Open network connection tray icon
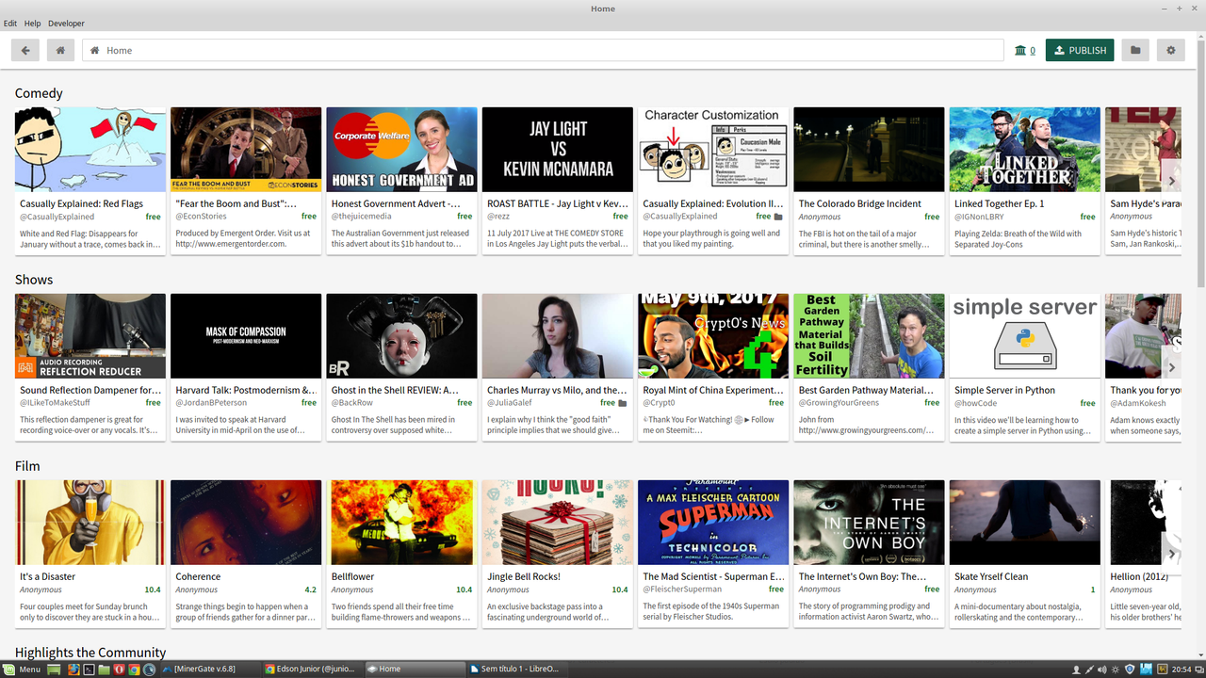This screenshot has width=1206, height=678. point(1089,670)
